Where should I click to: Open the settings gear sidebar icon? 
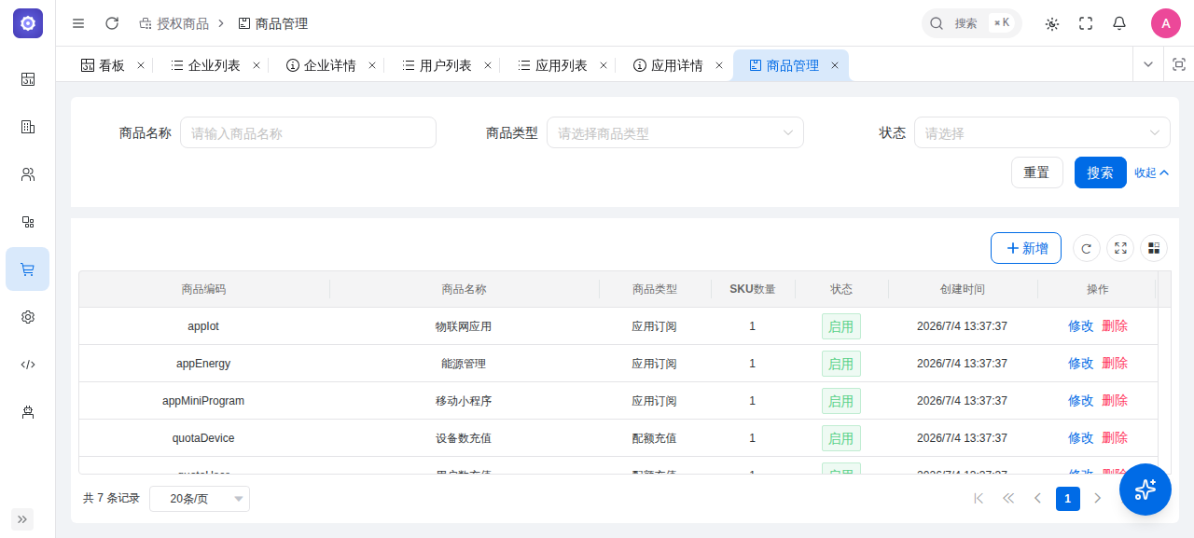tap(28, 317)
